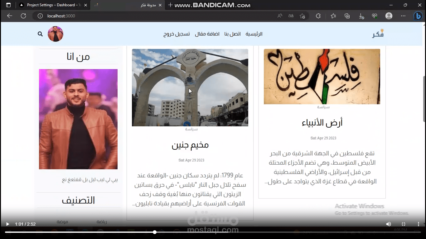Open video player more options menu
426x239 pixels.
pos(418,224)
